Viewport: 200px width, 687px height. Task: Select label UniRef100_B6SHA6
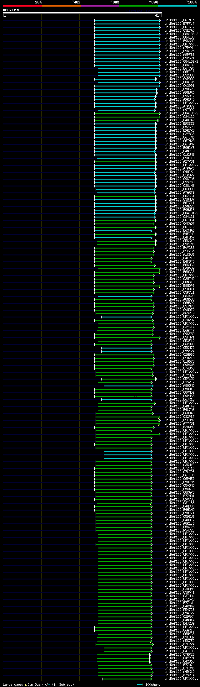(179, 230)
